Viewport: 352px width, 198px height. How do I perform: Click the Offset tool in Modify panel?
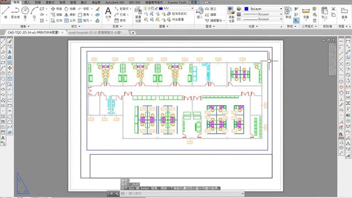[97, 20]
